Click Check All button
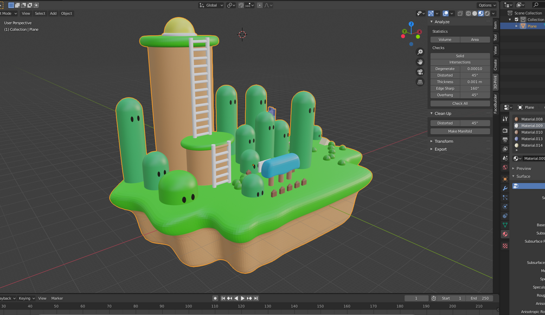The image size is (545, 315). tap(460, 103)
